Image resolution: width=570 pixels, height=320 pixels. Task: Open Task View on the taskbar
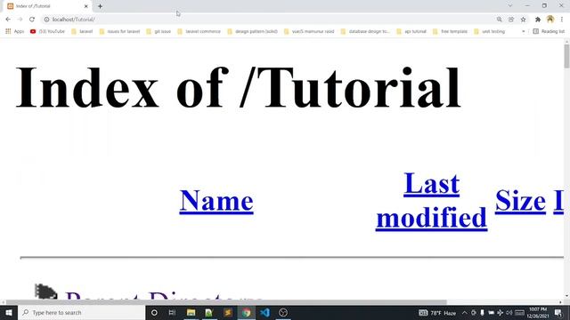click(x=172, y=312)
